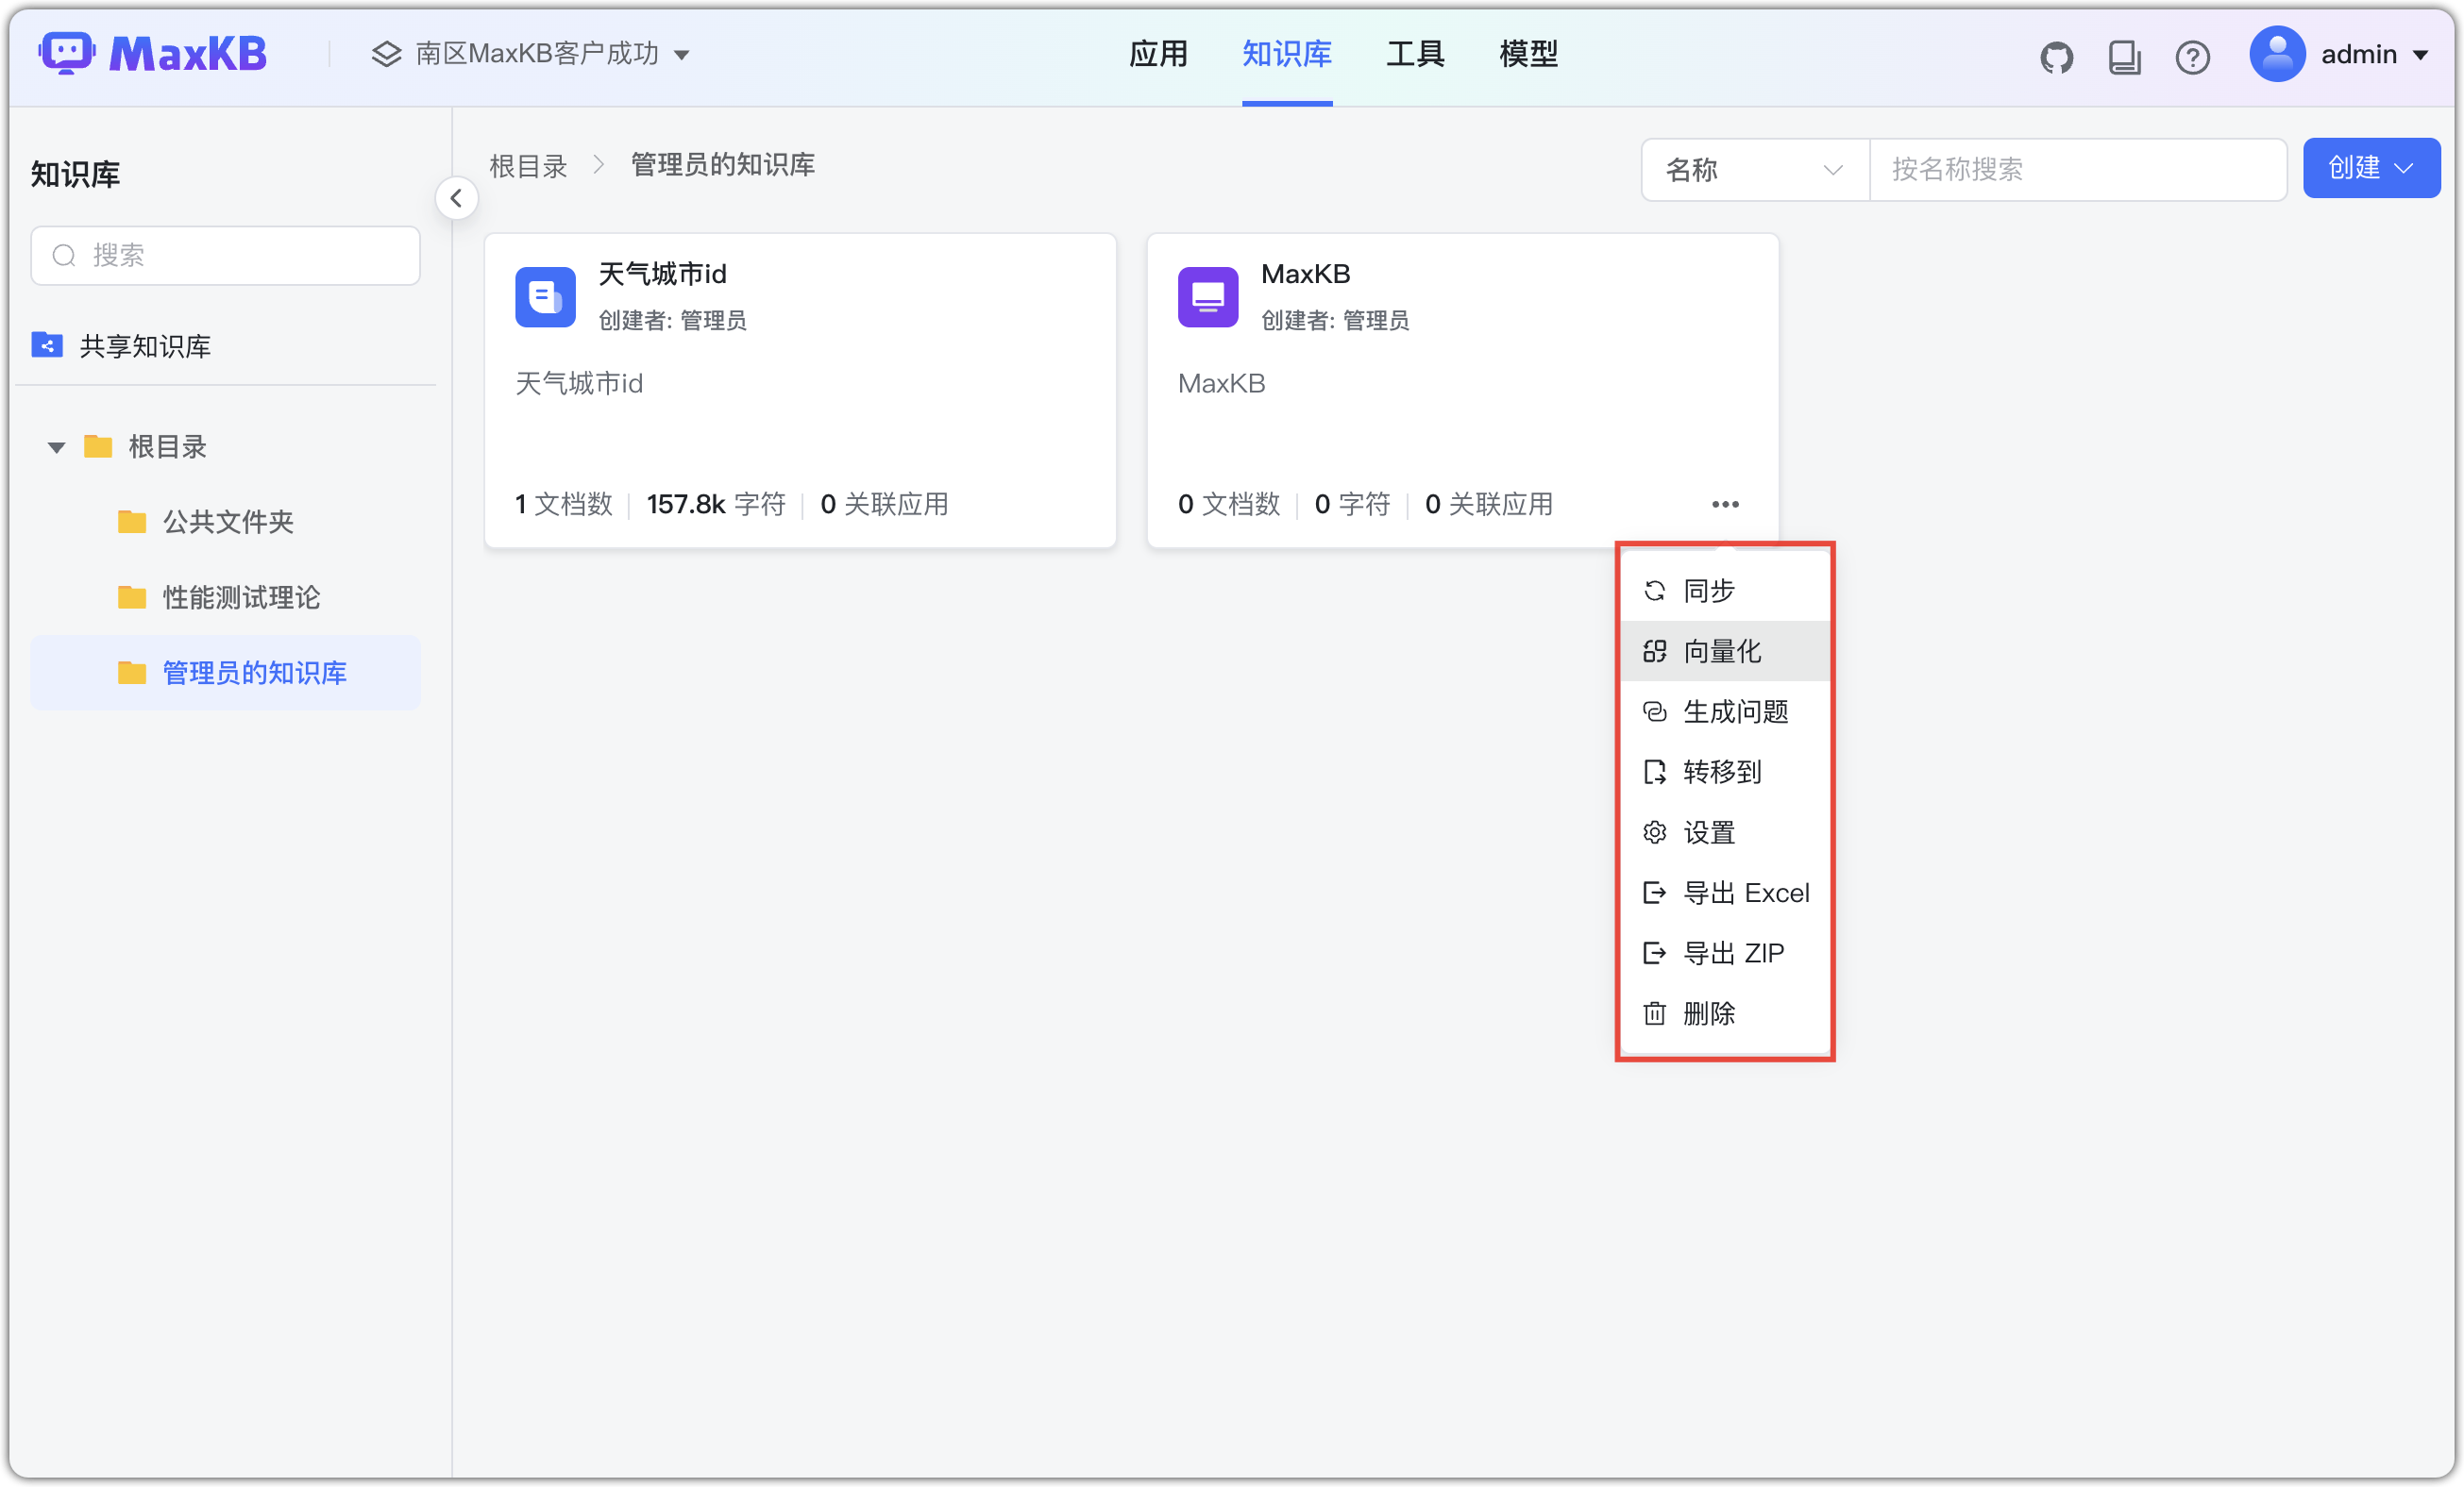Click the 管理员的知识库 breadcrumb
The width and height of the screenshot is (2464, 1487).
[x=722, y=165]
